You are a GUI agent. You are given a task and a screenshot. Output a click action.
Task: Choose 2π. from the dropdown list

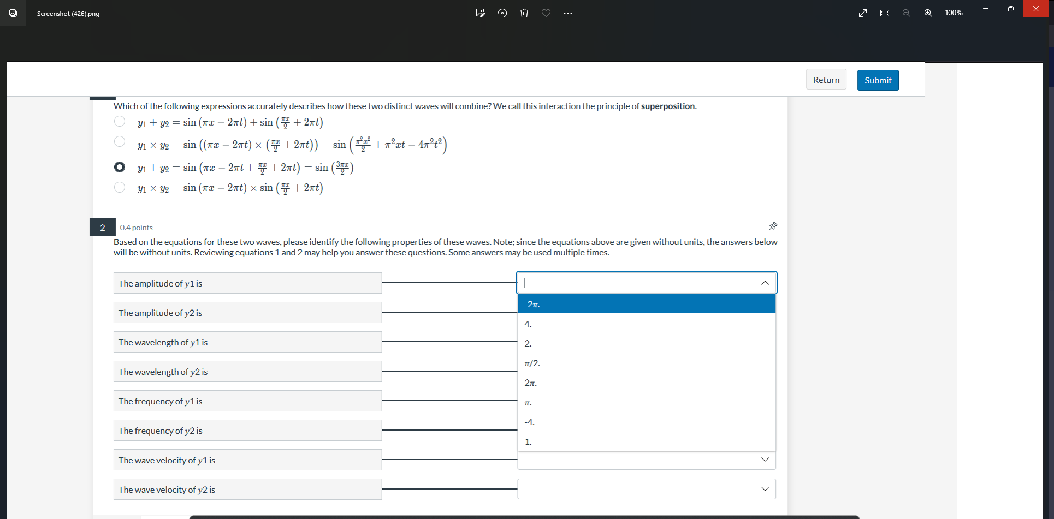[647, 383]
